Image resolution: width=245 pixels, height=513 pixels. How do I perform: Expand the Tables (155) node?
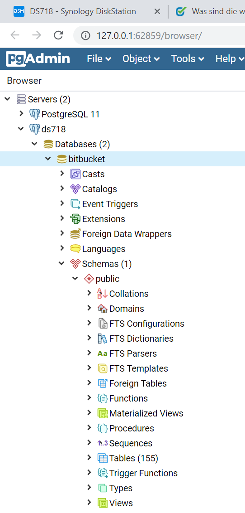click(x=89, y=458)
